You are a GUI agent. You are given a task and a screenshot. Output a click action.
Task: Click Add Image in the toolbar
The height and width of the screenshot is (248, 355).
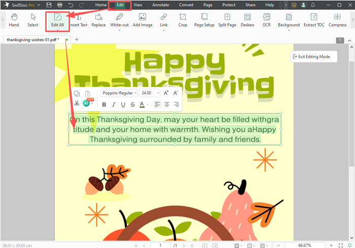coord(143,20)
